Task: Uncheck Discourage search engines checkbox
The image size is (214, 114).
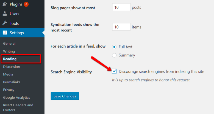Action: pos(114,71)
